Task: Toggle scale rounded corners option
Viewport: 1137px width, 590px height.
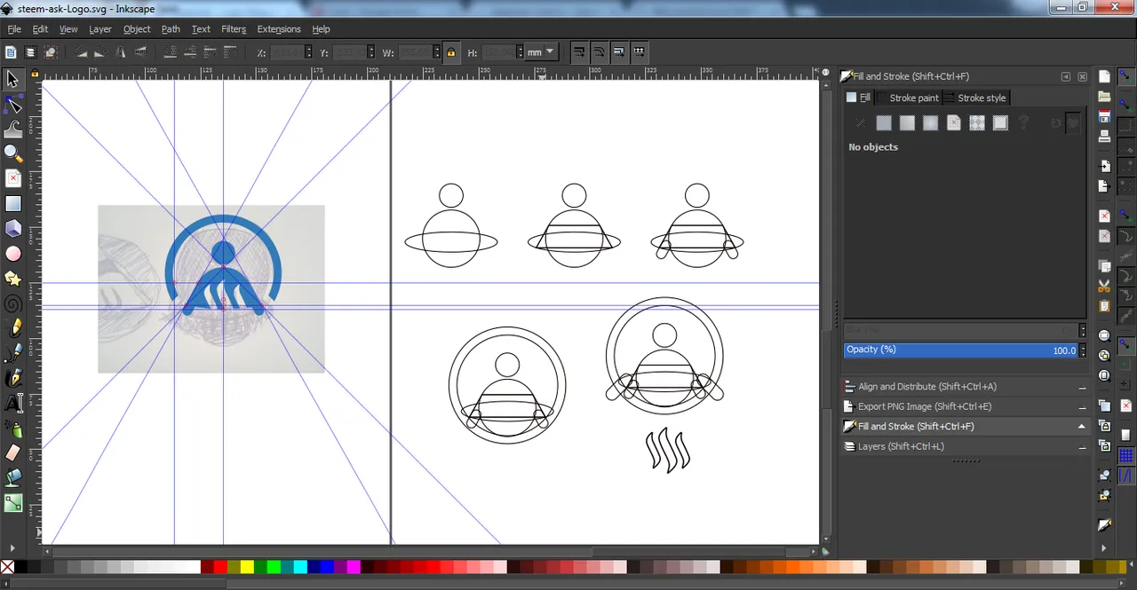Action: click(x=599, y=52)
